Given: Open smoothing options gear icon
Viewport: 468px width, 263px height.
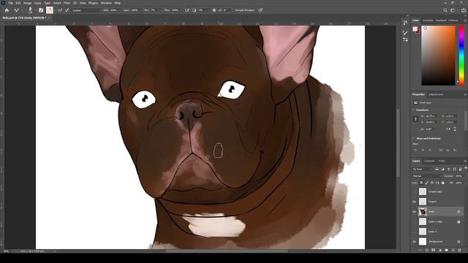Looking at the screenshot, I should [x=214, y=10].
